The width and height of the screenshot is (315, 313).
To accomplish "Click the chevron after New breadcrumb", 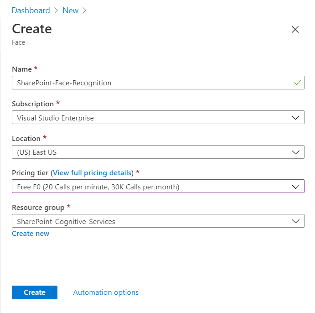I will [85, 10].
